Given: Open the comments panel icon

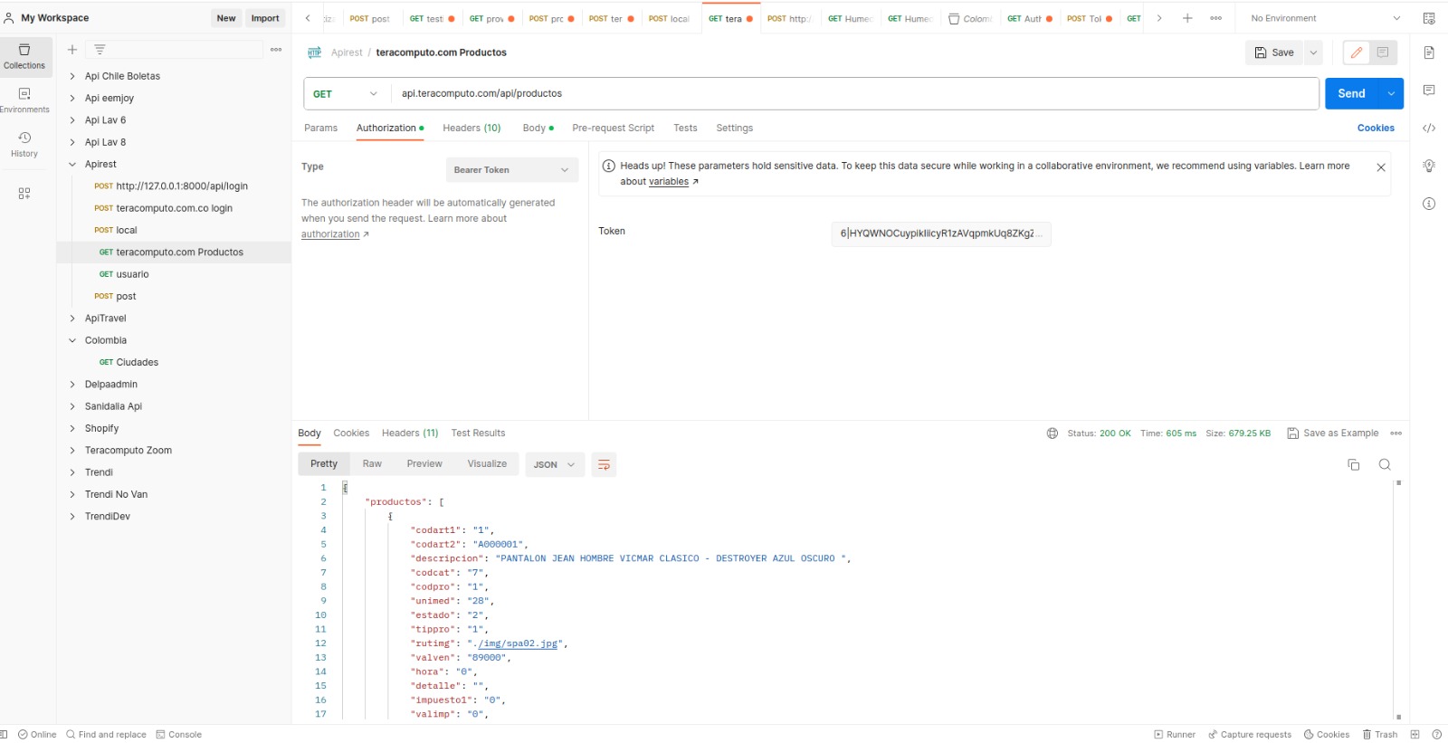Looking at the screenshot, I should (1429, 90).
